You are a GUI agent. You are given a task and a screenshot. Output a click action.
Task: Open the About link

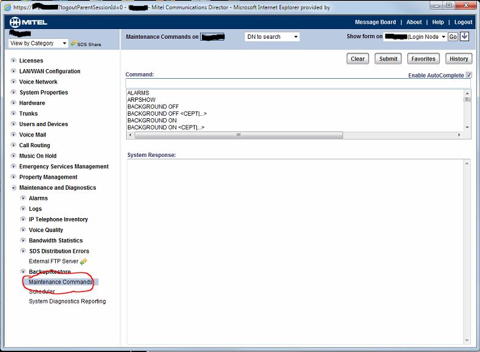coord(414,22)
